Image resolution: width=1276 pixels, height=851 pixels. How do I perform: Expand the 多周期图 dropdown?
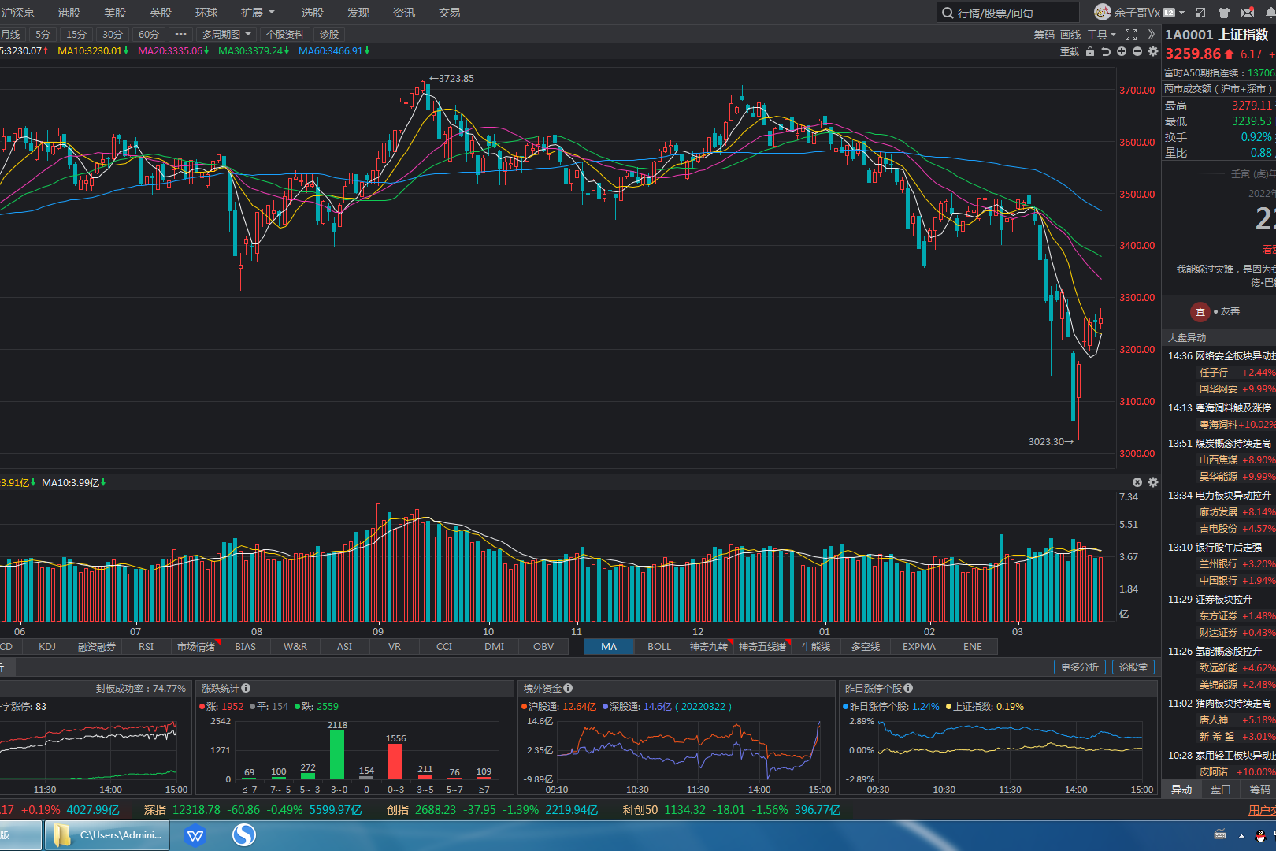point(226,35)
